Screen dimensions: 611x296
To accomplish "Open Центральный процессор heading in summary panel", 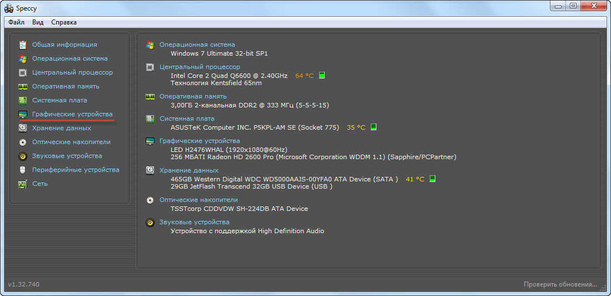I will tap(200, 67).
